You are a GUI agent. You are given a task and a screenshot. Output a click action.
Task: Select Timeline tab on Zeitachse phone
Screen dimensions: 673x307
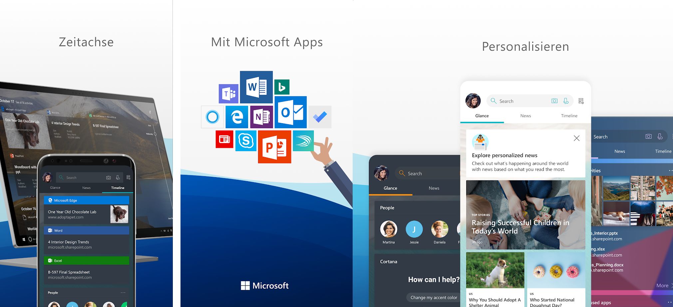118,188
